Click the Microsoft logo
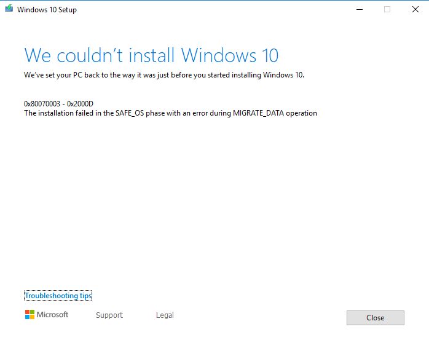 pos(47,315)
